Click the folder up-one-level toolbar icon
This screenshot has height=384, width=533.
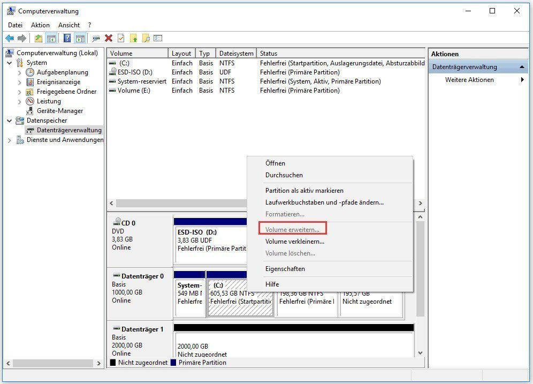click(x=38, y=38)
